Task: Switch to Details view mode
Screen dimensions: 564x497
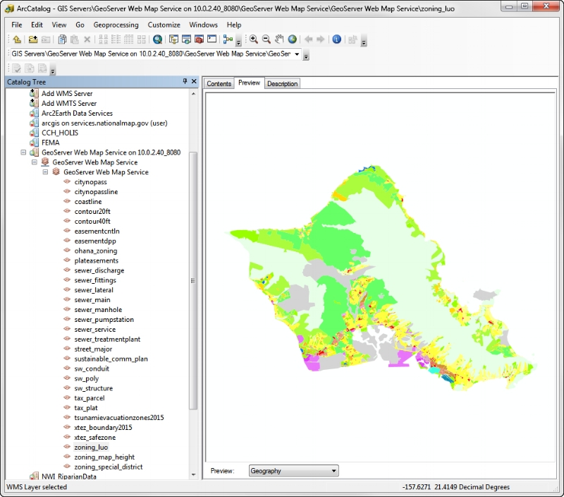Action: pyautogui.click(x=128, y=40)
